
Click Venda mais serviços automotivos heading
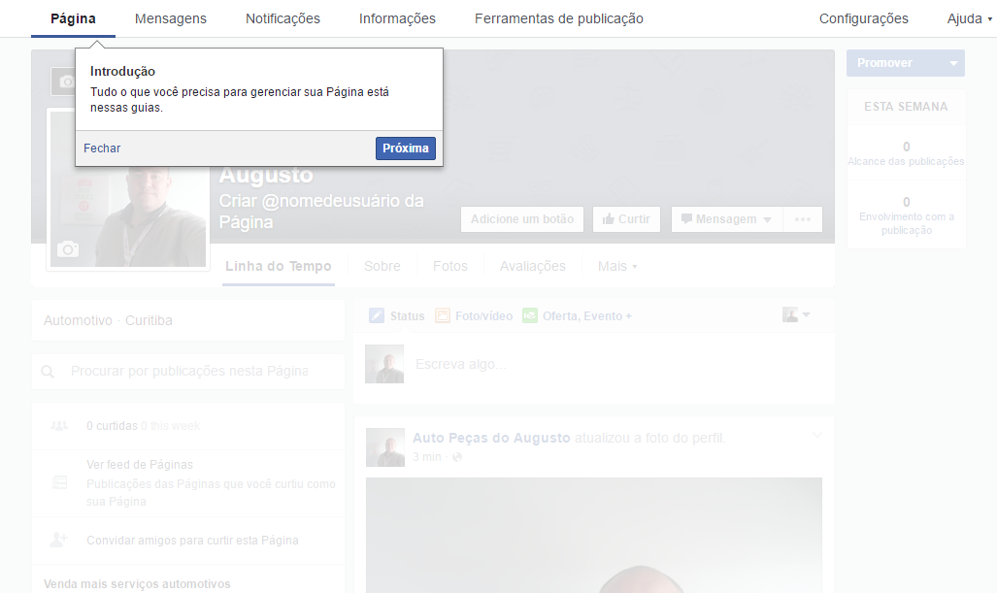pyautogui.click(x=137, y=584)
